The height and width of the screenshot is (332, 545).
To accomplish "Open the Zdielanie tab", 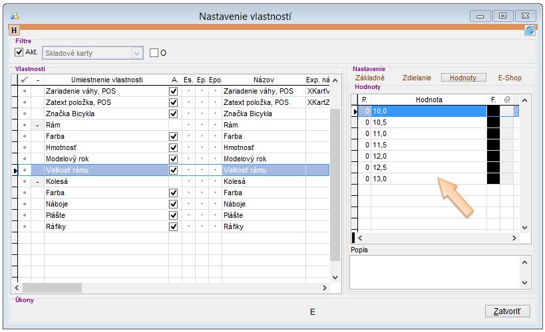I will 417,78.
